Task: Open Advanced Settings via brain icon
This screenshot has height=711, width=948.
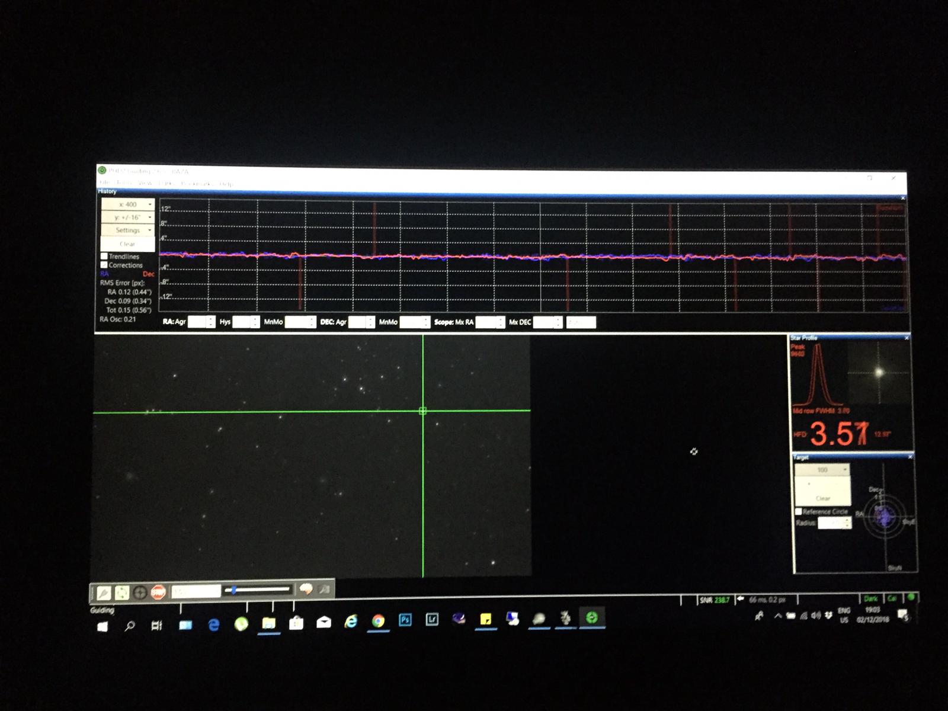Action: coord(306,590)
